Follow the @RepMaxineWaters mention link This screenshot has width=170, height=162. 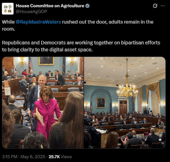[38, 22]
